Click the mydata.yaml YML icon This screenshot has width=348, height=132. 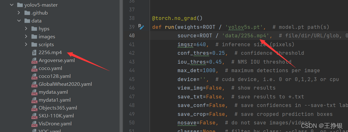tap(34, 92)
